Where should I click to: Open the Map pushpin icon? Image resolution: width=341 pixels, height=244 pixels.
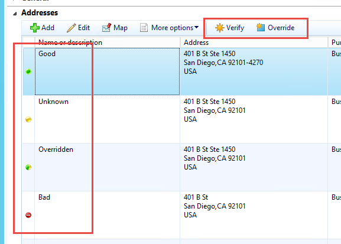click(107, 28)
